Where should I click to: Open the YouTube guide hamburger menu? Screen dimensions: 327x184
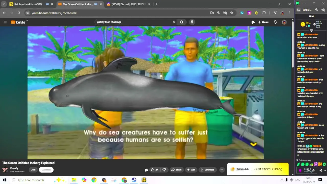coord(5,22)
